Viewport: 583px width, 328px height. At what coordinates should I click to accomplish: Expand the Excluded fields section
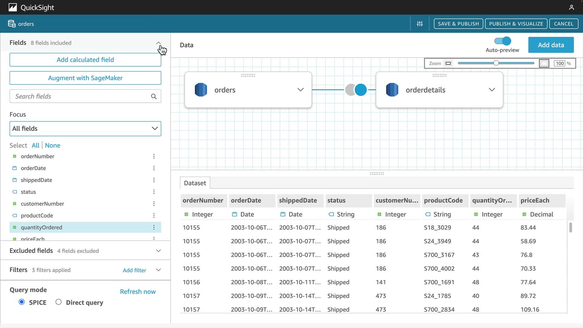point(158,251)
